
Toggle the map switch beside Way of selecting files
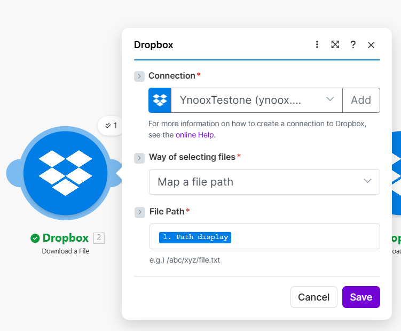pyautogui.click(x=139, y=158)
